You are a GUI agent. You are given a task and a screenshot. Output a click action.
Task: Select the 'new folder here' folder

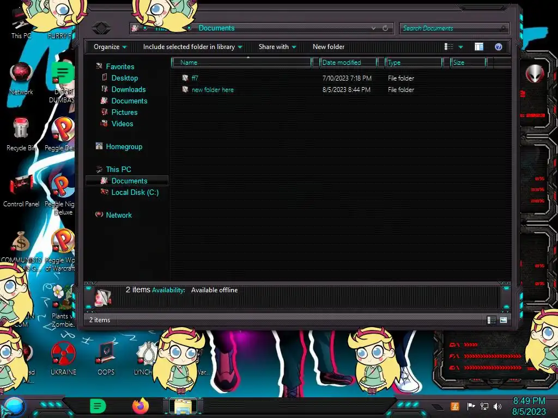click(213, 90)
